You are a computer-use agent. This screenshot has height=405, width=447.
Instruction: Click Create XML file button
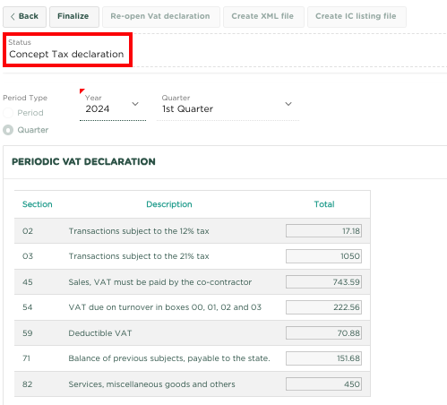[x=263, y=17]
